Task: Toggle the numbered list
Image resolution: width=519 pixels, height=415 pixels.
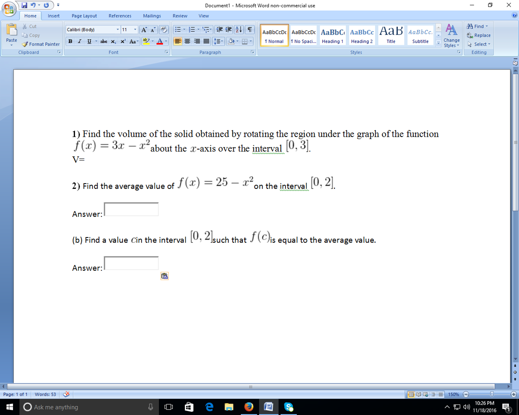Action: (192, 29)
